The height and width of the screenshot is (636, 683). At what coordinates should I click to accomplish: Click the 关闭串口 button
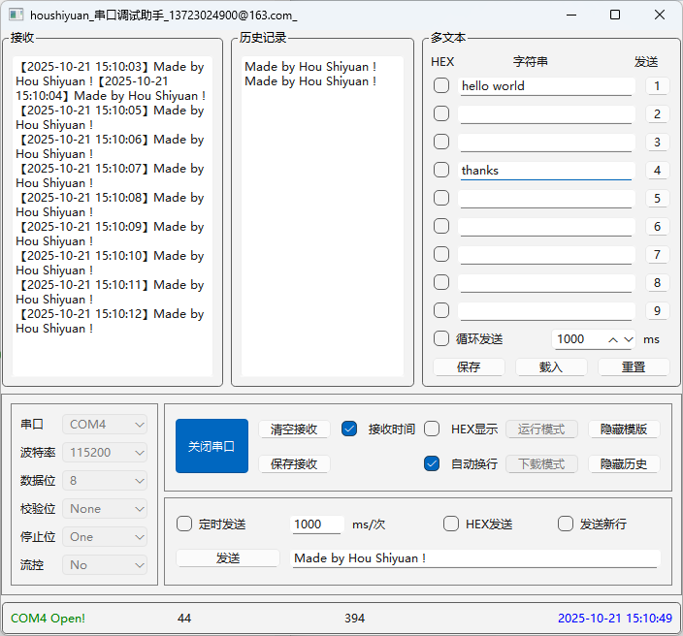click(x=211, y=446)
